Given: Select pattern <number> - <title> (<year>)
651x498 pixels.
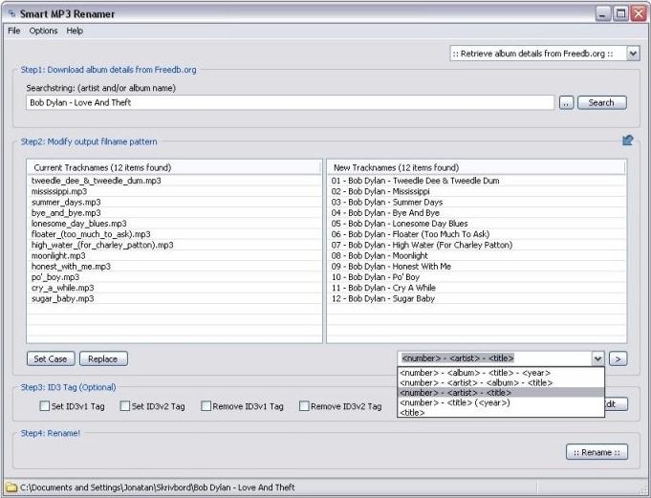Looking at the screenshot, I should coord(501,402).
